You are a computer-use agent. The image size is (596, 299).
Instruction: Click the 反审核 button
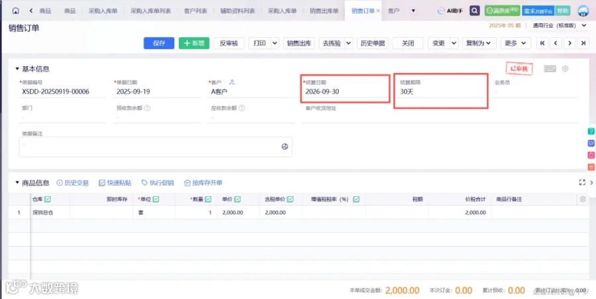pos(229,43)
